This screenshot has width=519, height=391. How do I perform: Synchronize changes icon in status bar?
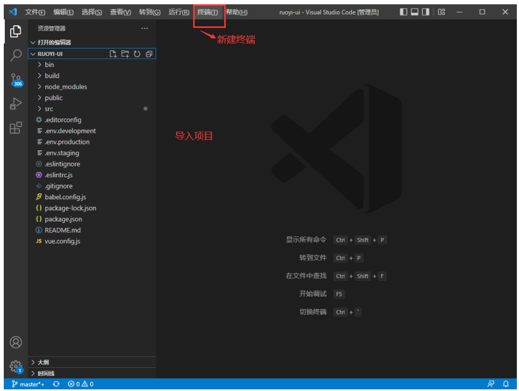click(57, 384)
